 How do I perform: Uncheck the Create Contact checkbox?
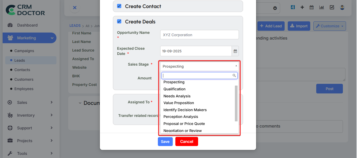point(119,6)
